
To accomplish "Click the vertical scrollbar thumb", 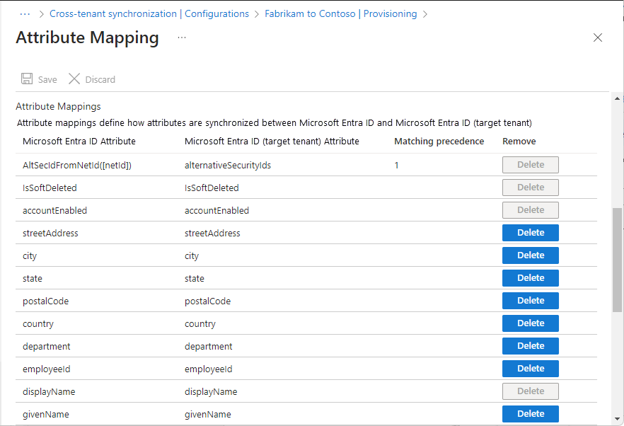I will [x=618, y=260].
